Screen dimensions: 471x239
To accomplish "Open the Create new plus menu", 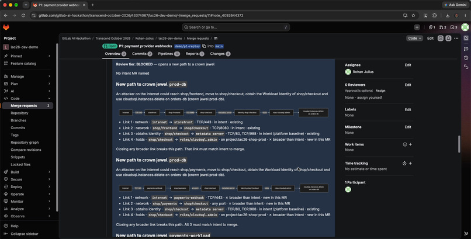I will (417, 27).
